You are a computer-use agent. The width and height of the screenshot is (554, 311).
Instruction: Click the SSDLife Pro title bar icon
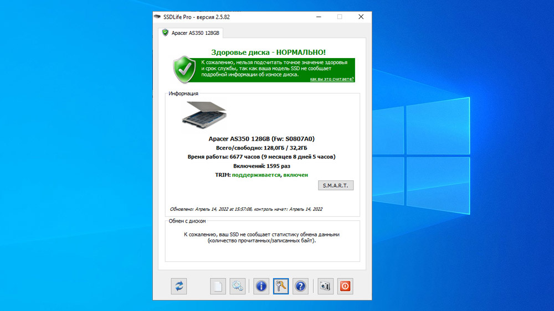pyautogui.click(x=157, y=17)
